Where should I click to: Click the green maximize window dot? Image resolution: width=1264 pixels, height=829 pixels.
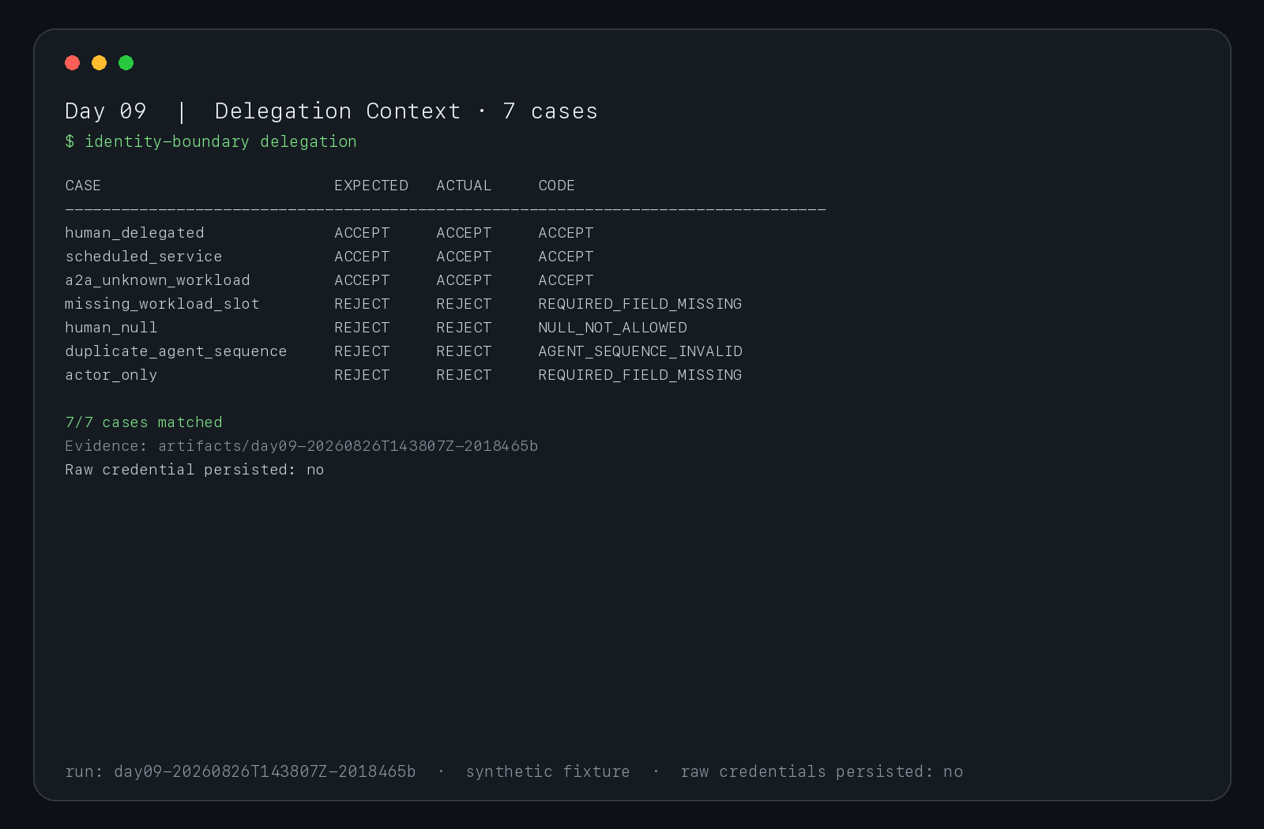pos(126,63)
